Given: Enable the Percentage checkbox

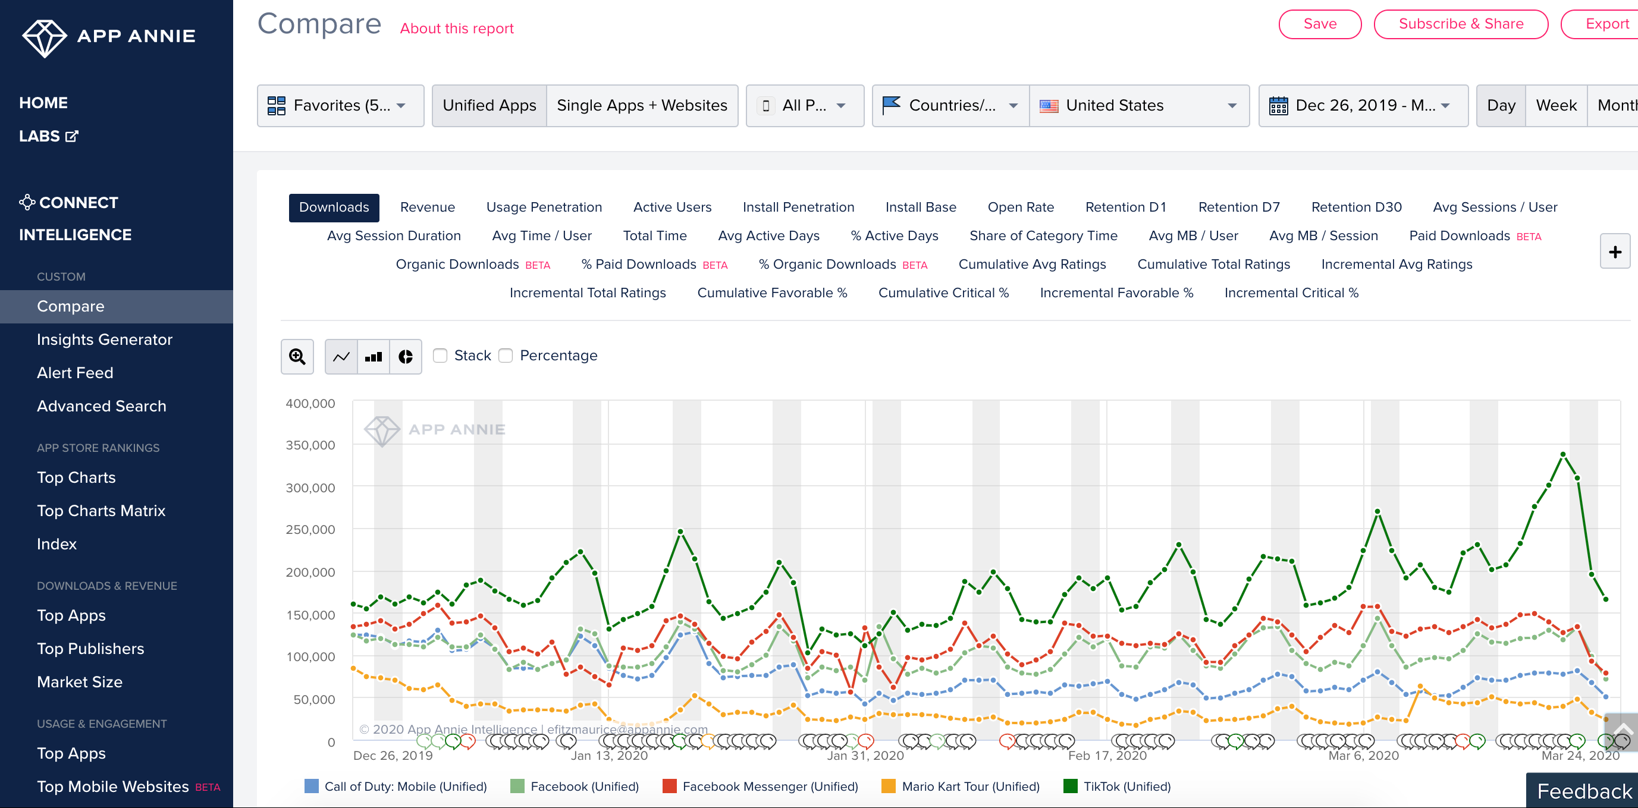Looking at the screenshot, I should 506,355.
